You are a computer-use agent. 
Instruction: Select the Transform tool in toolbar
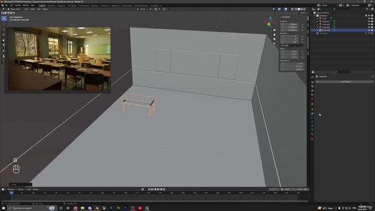point(4,45)
